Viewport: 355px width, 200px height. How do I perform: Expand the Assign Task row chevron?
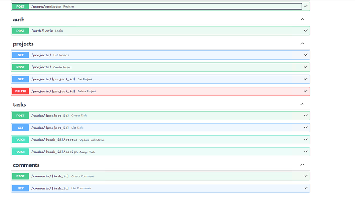pos(305,152)
